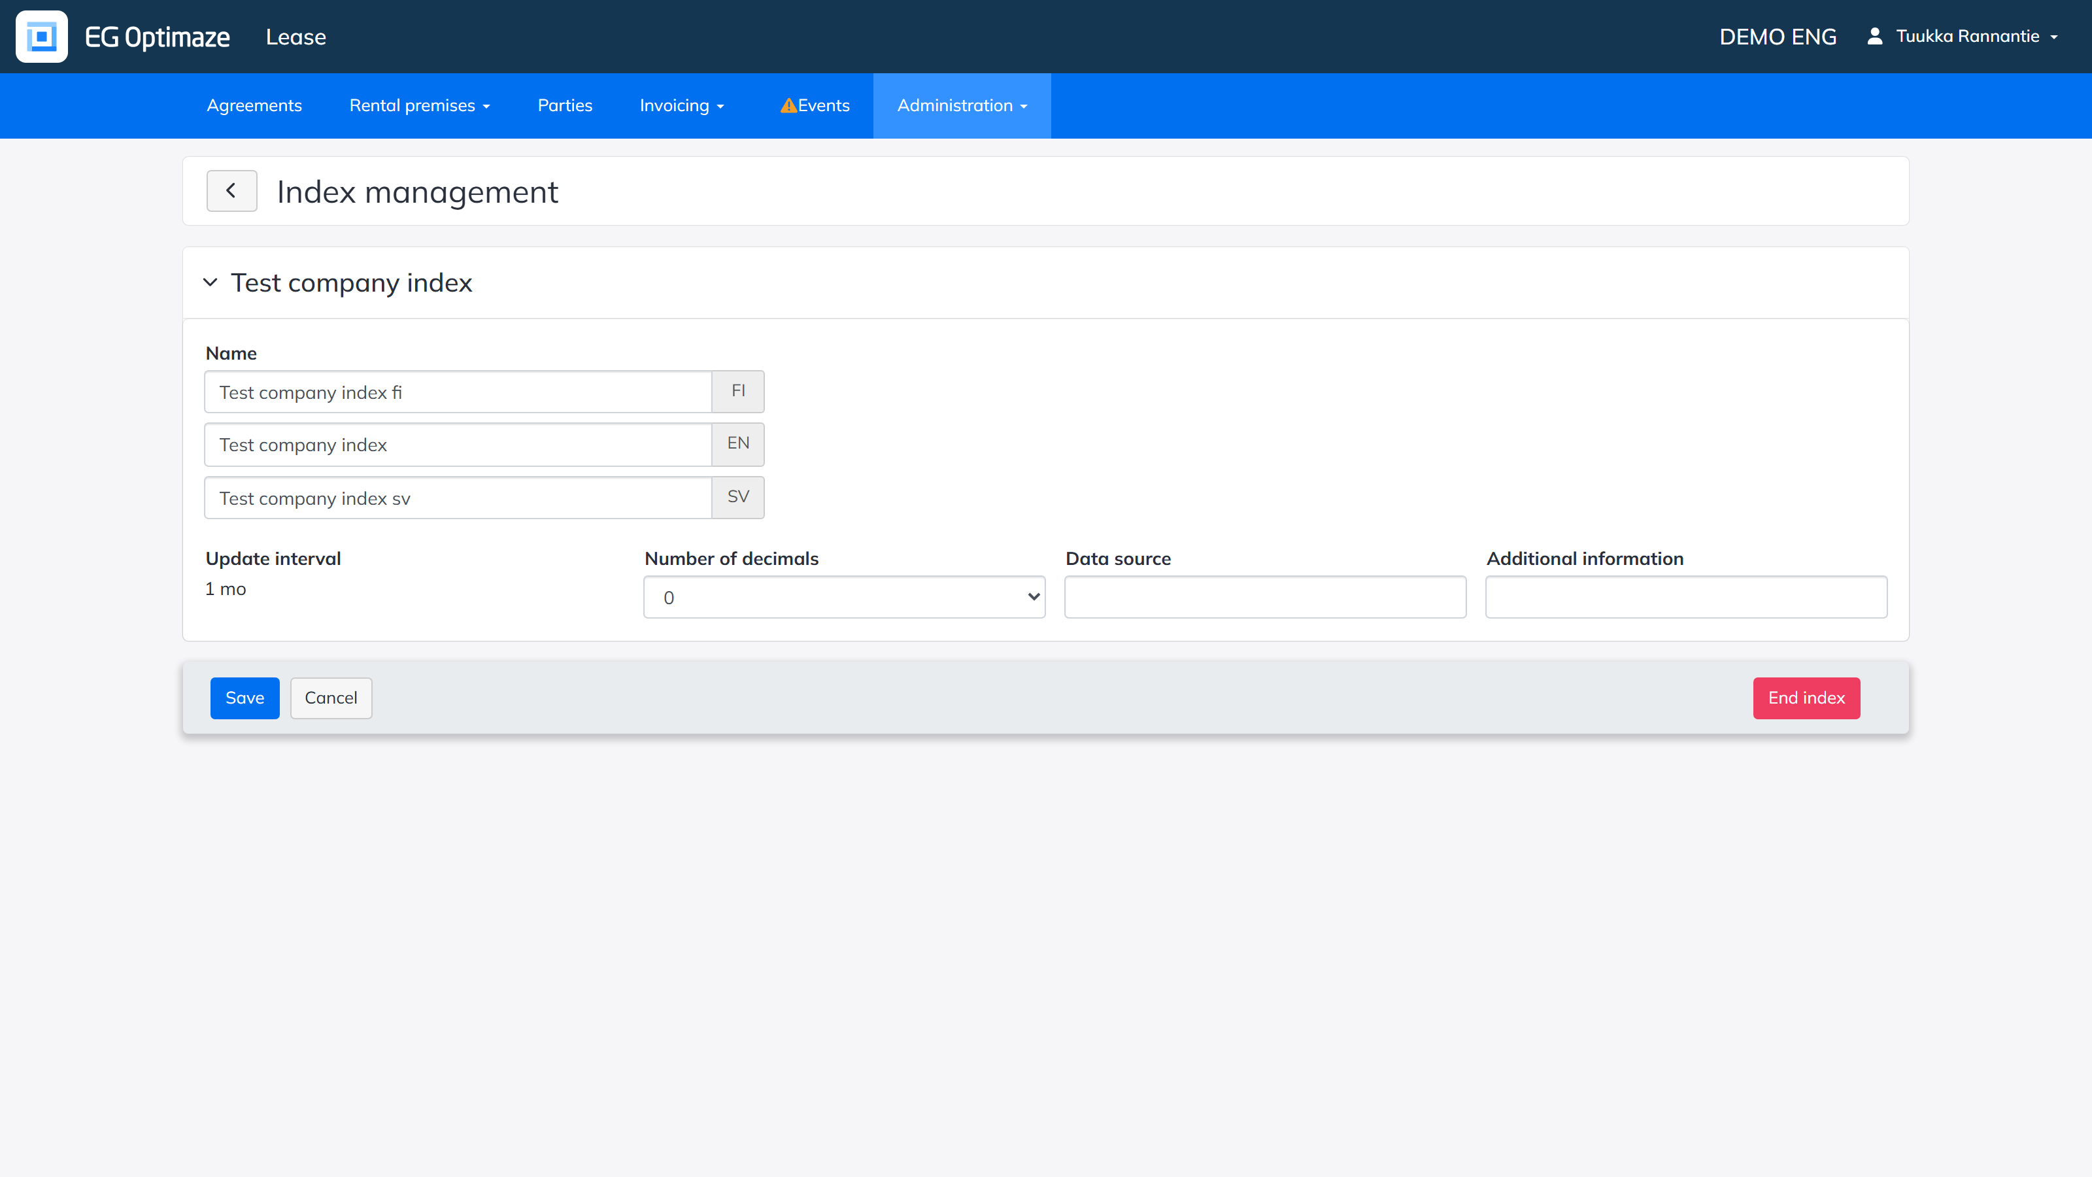Click the Data source label
This screenshot has height=1177, width=2092.
point(1119,559)
